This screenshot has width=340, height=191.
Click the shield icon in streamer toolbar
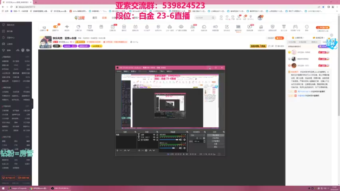pyautogui.click(x=272, y=27)
